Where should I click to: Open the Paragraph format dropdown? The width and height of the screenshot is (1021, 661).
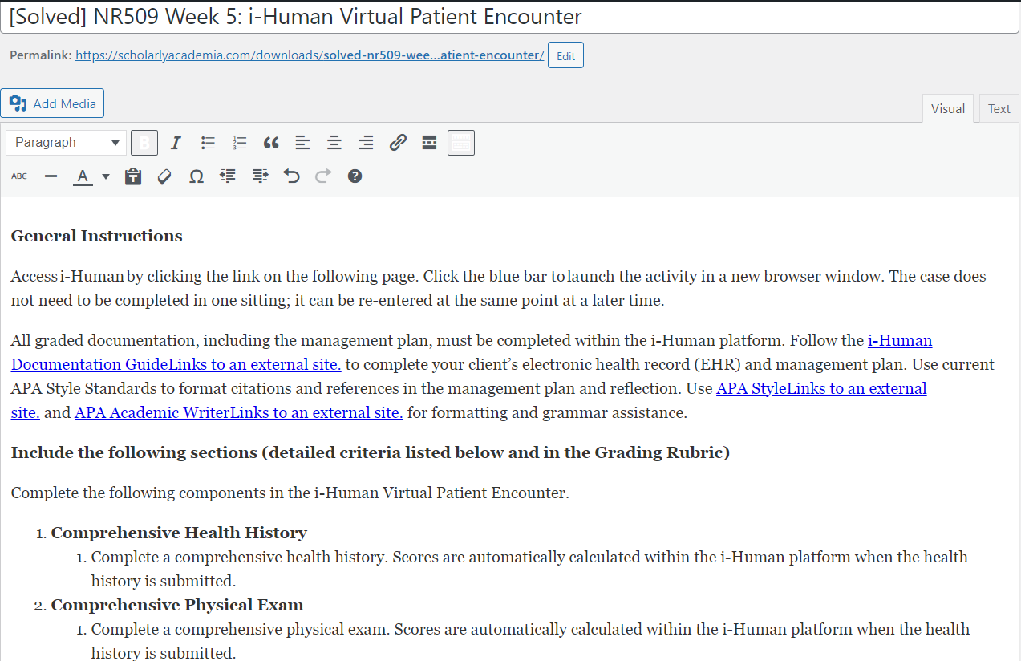click(x=67, y=143)
